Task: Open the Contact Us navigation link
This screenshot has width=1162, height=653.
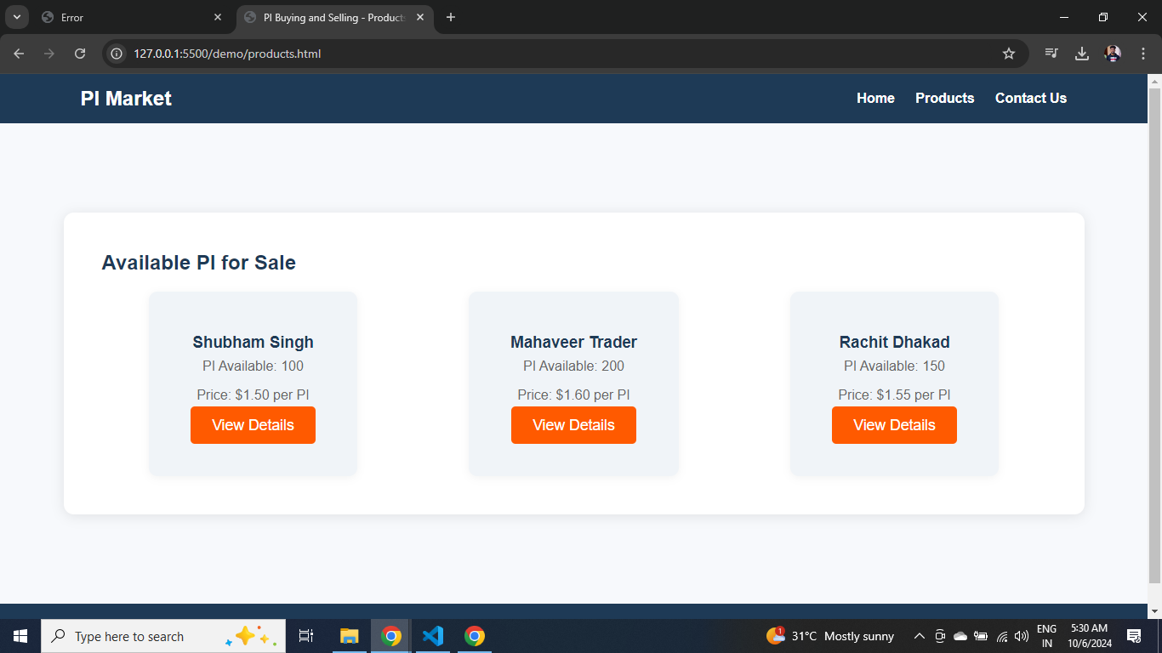Action: tap(1031, 99)
